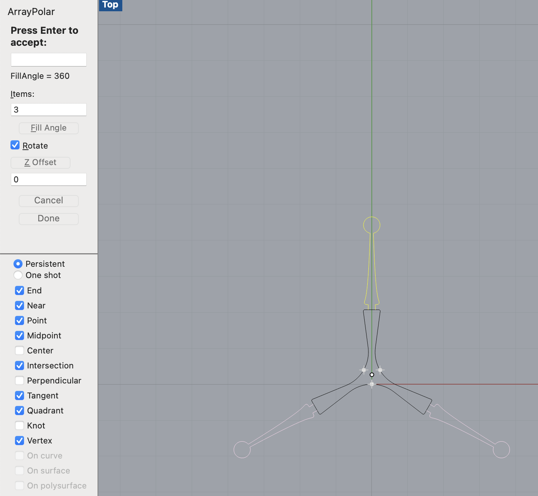Click the Items count input field
The height and width of the screenshot is (496, 538).
(x=48, y=110)
